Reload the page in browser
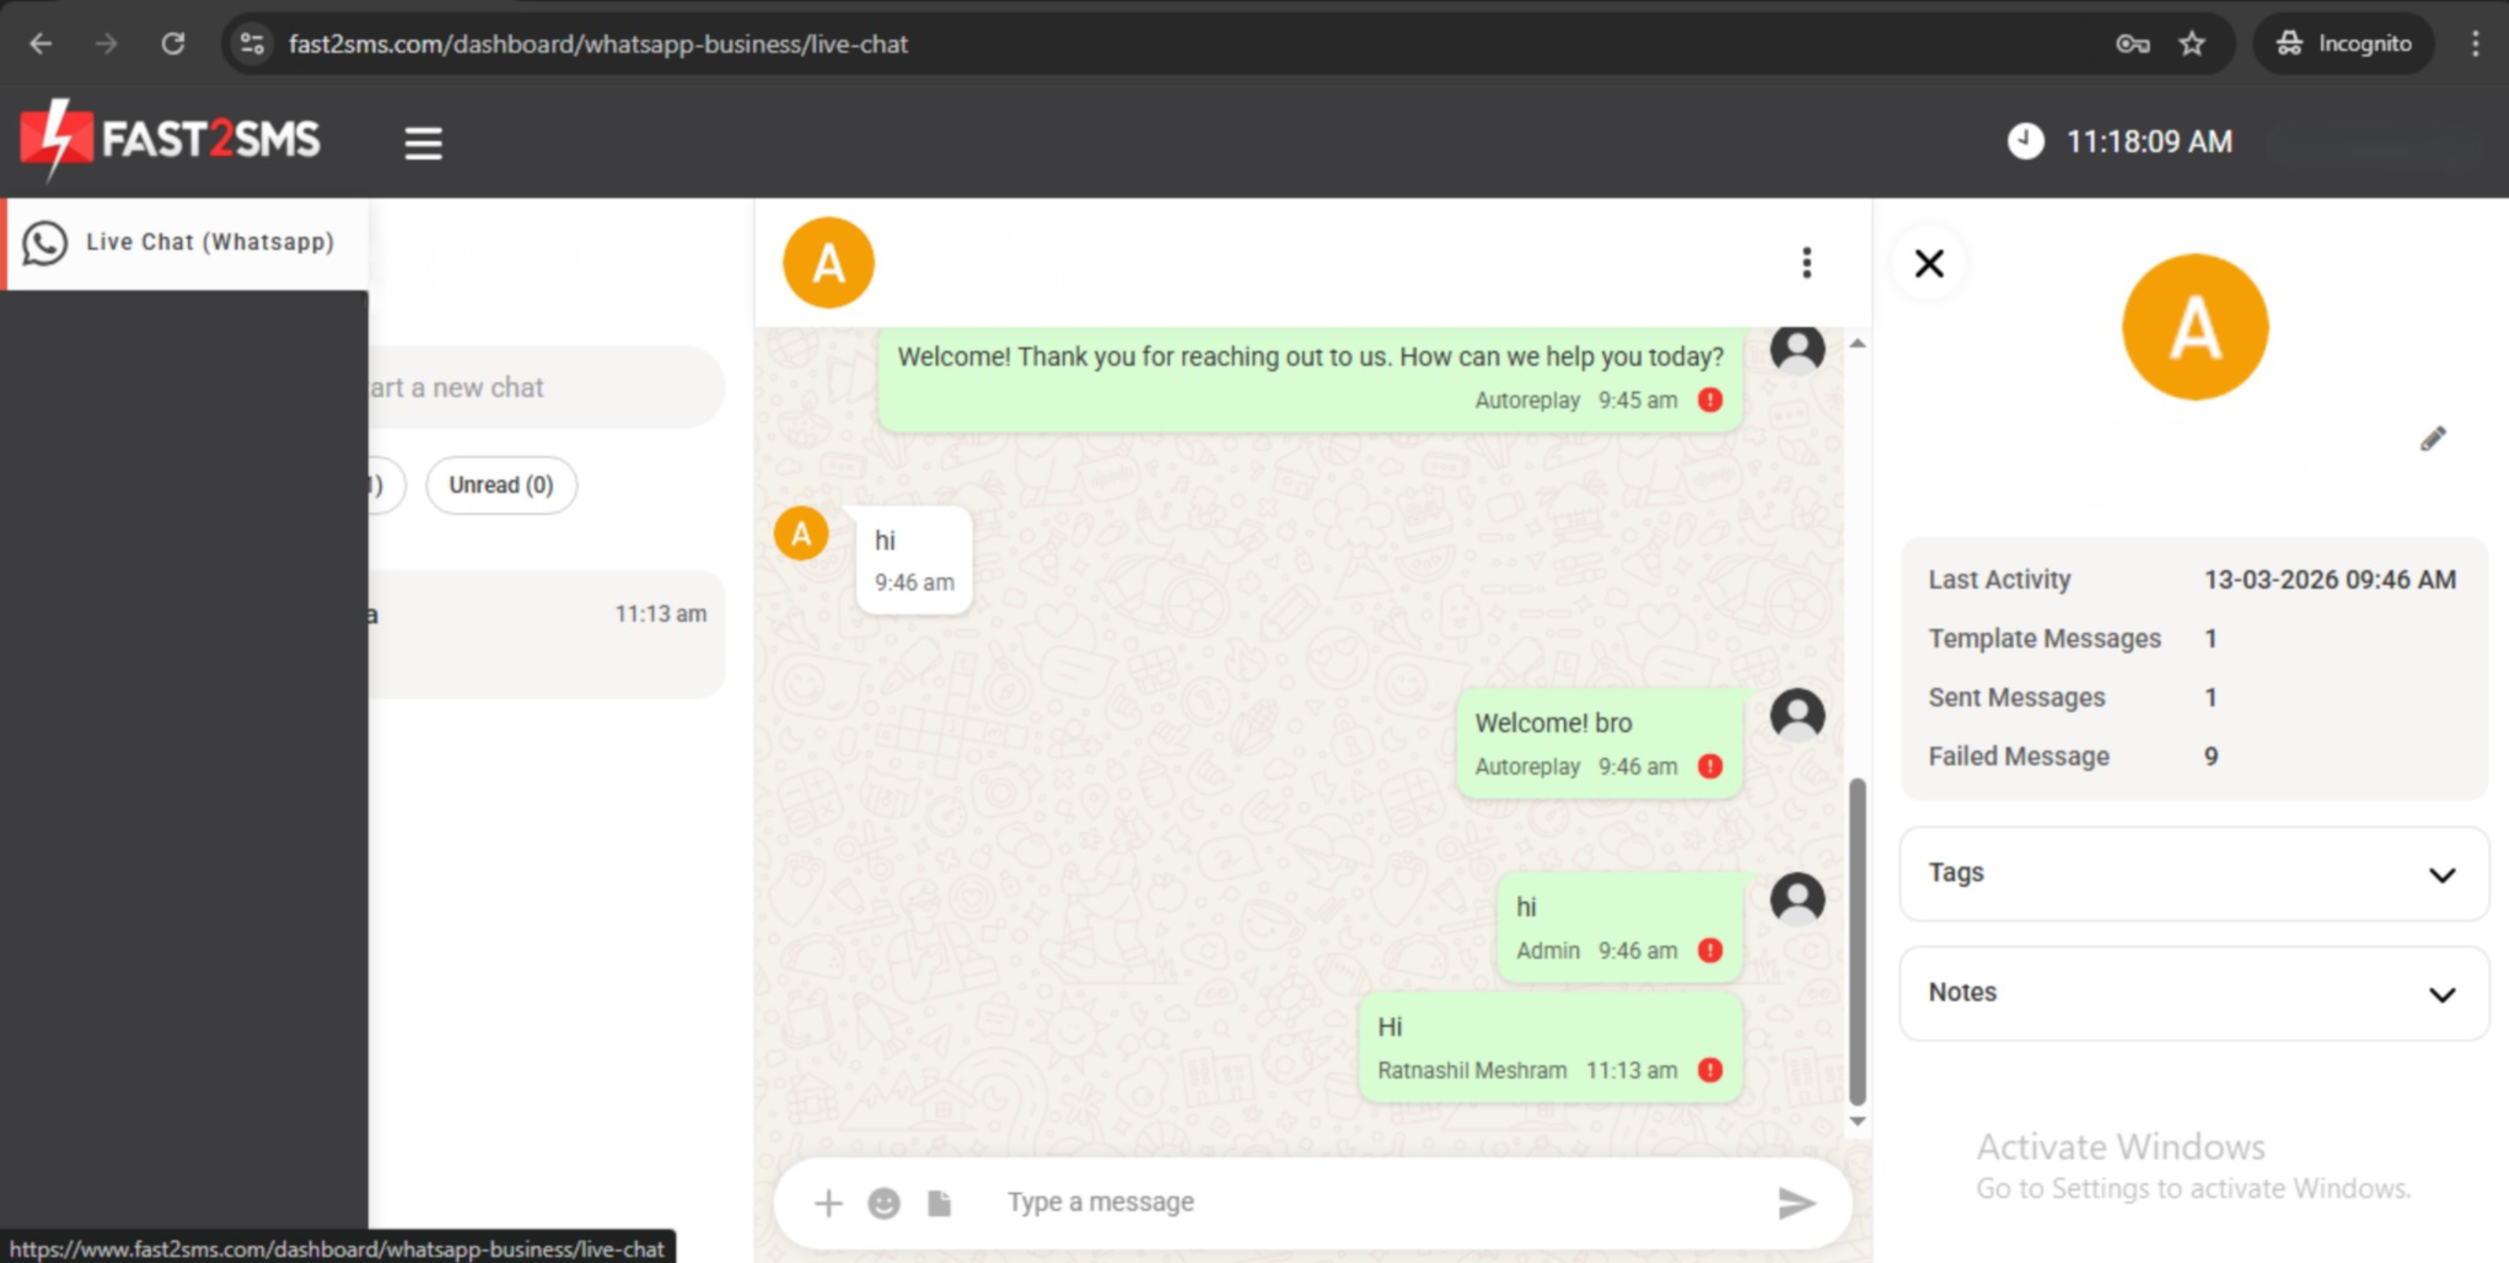 [172, 44]
